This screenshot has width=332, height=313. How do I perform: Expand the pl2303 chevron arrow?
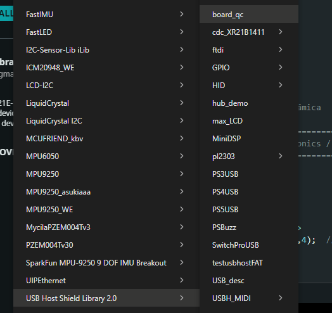[x=281, y=156]
